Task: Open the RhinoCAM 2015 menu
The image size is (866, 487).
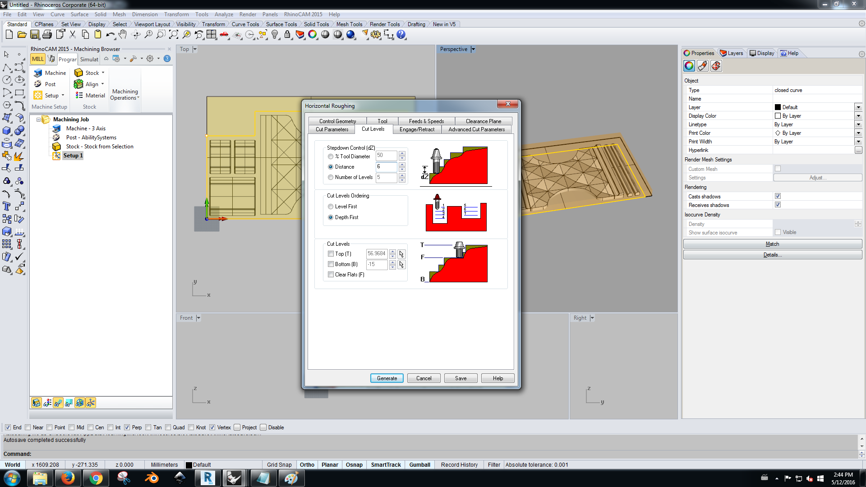Action: click(x=303, y=14)
